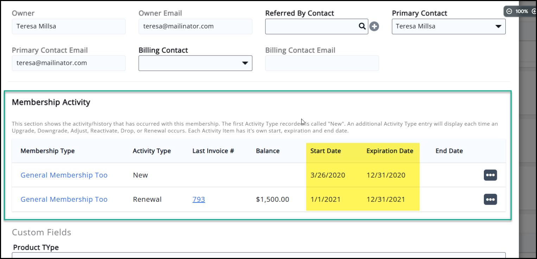Click the Primary Contact Email field
Image resolution: width=537 pixels, height=259 pixels.
click(69, 63)
